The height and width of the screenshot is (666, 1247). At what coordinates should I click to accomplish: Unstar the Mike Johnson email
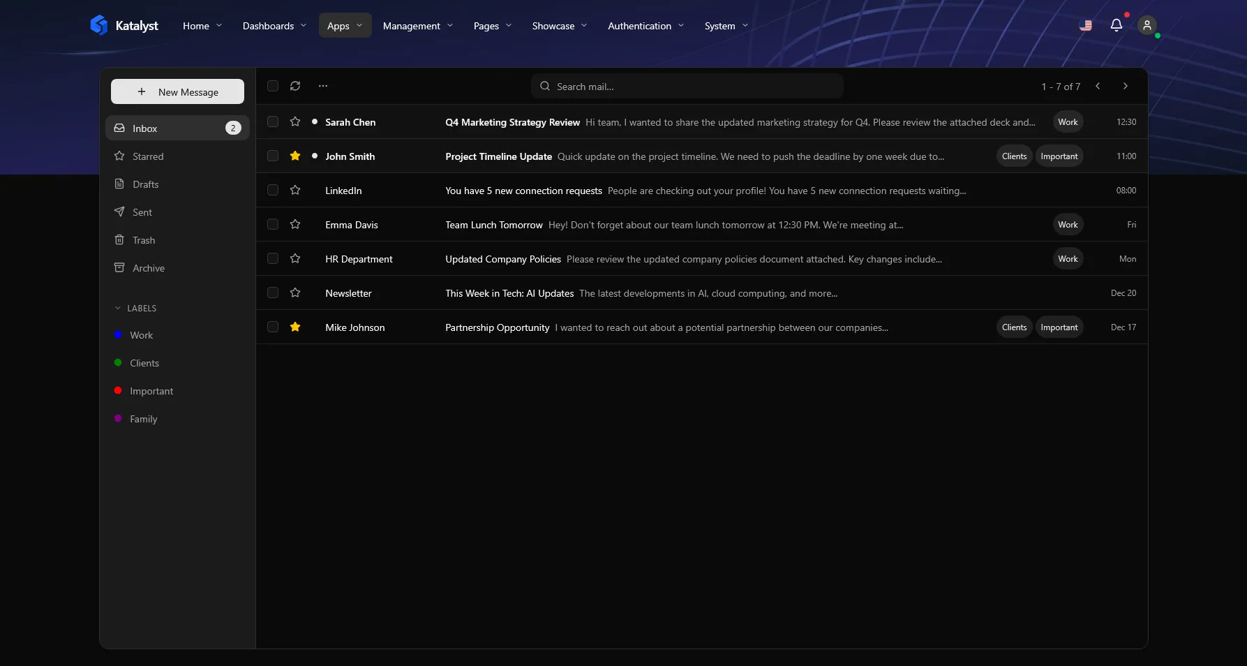coord(295,327)
